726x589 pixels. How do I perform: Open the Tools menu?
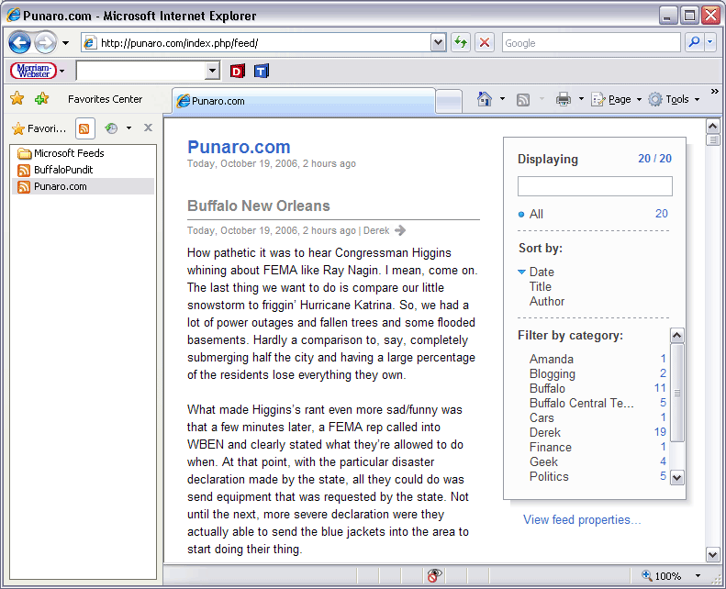(674, 99)
